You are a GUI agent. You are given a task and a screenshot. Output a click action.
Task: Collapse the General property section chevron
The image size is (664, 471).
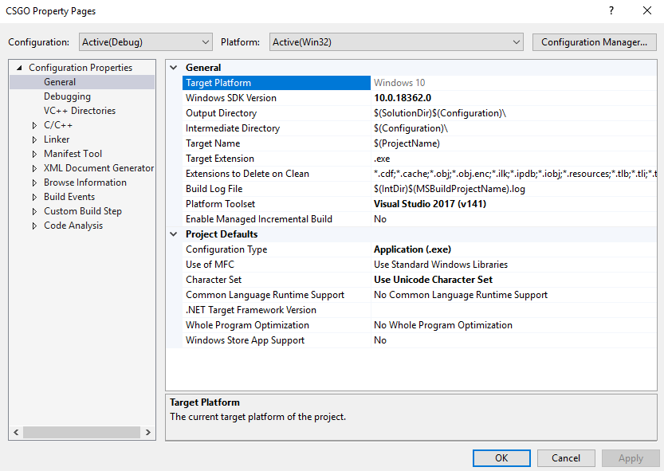tap(174, 68)
